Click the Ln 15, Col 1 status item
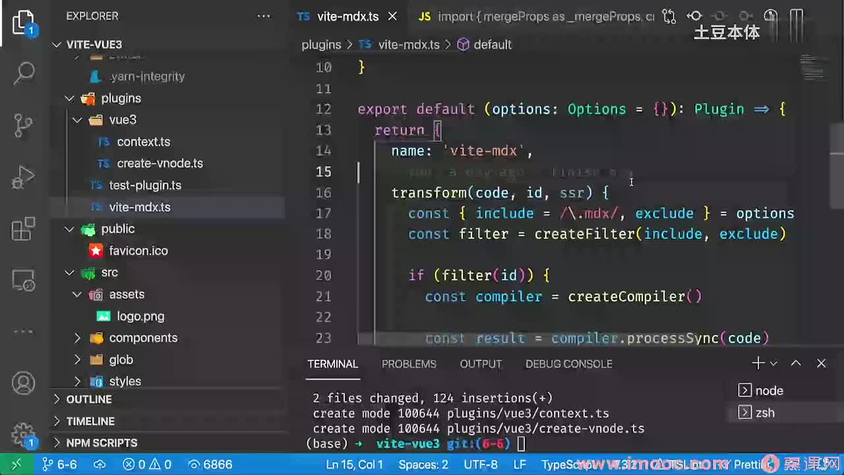Viewport: 844px width, 475px height. tap(355, 464)
